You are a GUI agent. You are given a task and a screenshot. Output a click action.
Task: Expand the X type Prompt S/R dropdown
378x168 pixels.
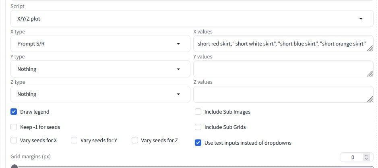pos(100,44)
